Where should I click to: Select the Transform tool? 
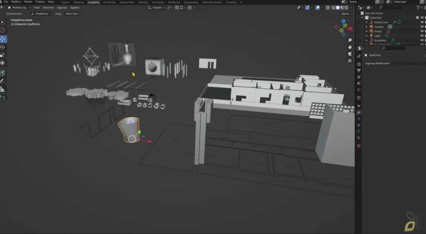3,63
